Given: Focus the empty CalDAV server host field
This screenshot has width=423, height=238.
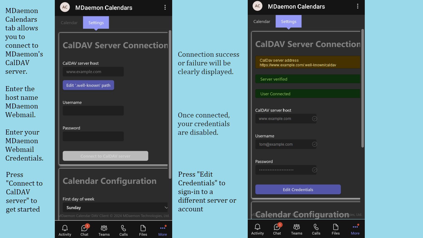Looking at the screenshot, I should click(93, 72).
